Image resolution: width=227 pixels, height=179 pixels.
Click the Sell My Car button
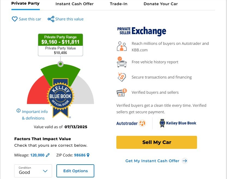tap(157, 142)
